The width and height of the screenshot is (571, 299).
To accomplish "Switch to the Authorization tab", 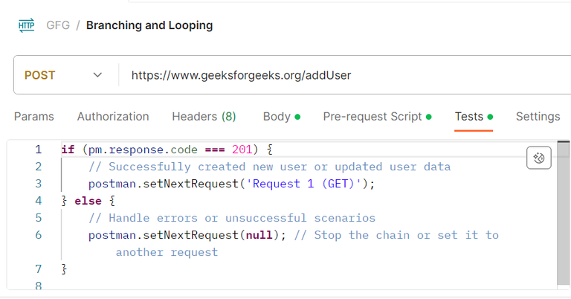I will pos(113,117).
